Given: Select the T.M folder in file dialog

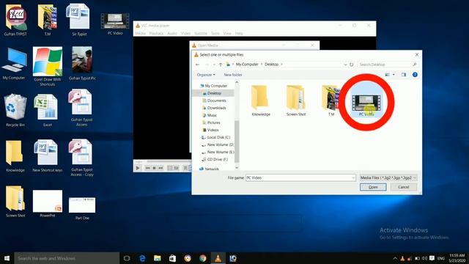Looking at the screenshot, I should (330, 100).
